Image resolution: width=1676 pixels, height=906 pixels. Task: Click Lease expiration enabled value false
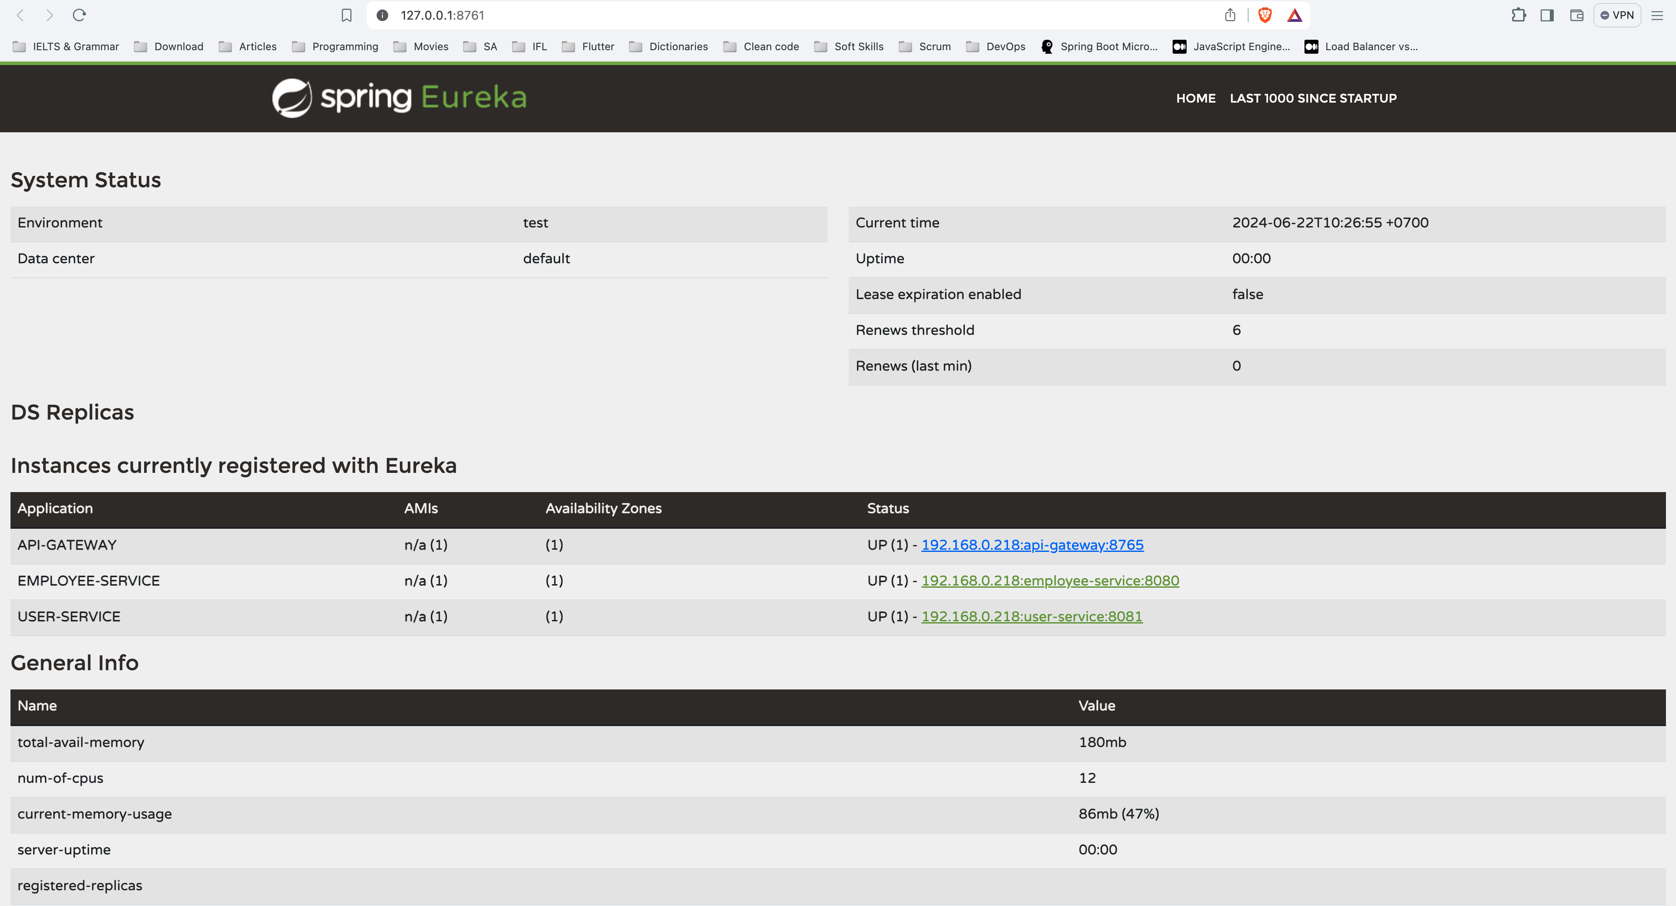pos(1248,294)
